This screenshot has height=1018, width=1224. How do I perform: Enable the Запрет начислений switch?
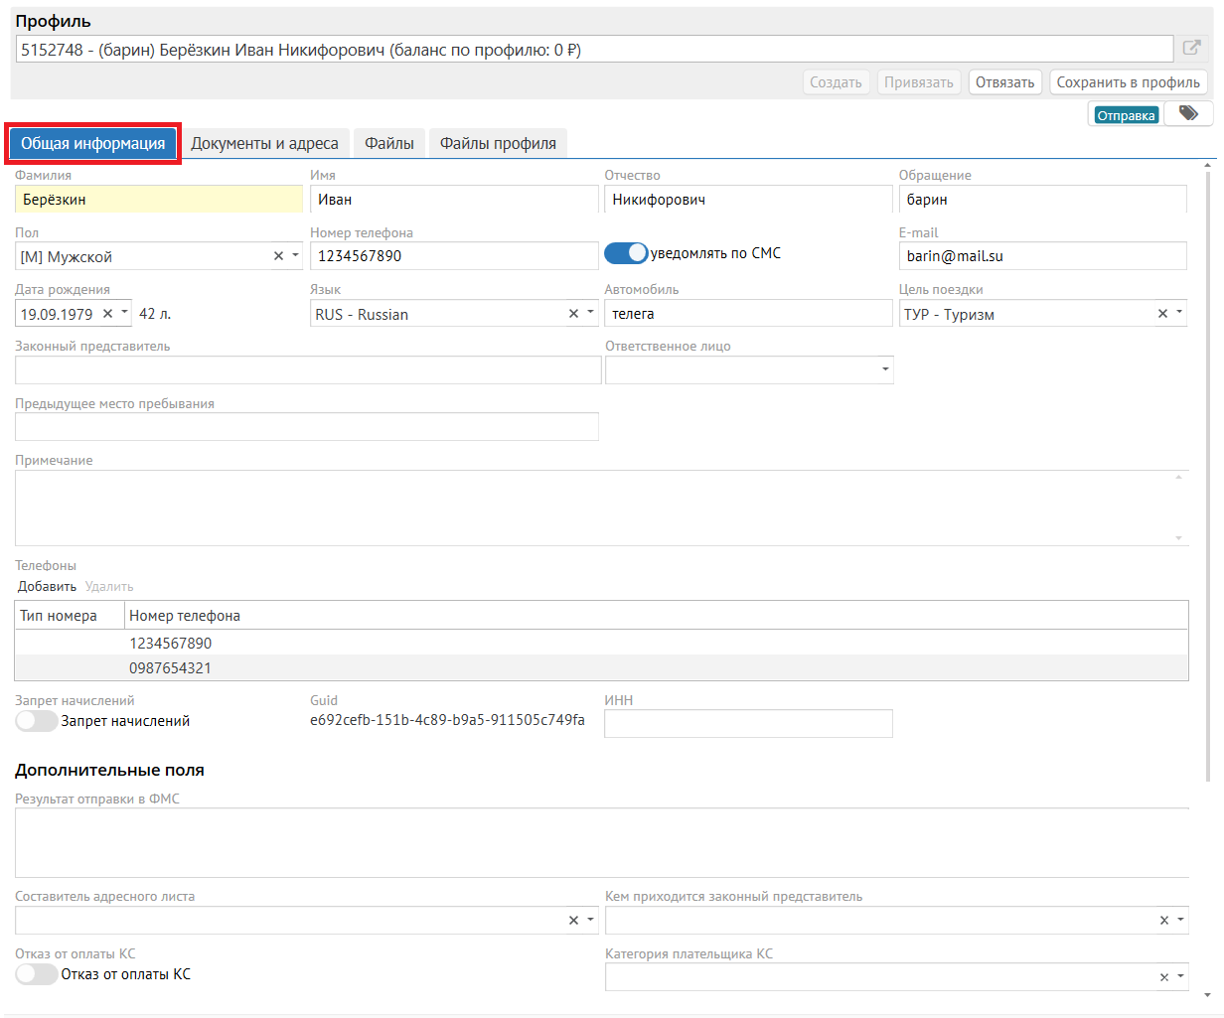(37, 721)
